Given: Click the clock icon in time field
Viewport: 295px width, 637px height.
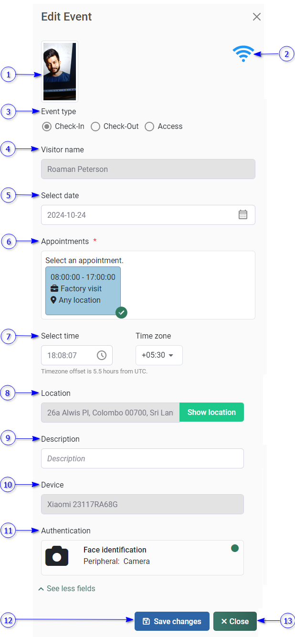Looking at the screenshot, I should [x=102, y=355].
